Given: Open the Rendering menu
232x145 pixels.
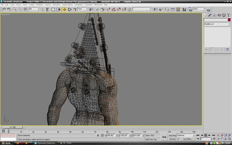Looking at the screenshot, I should tap(78, 5).
